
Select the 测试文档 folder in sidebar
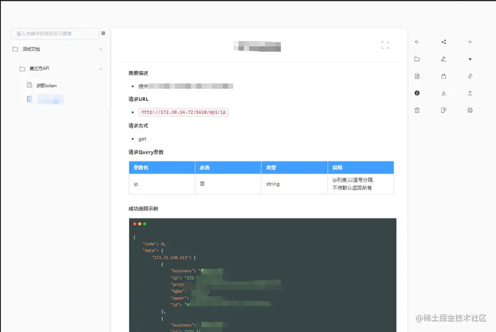[x=31, y=49]
